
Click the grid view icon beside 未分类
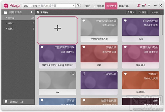(x=38, y=12)
